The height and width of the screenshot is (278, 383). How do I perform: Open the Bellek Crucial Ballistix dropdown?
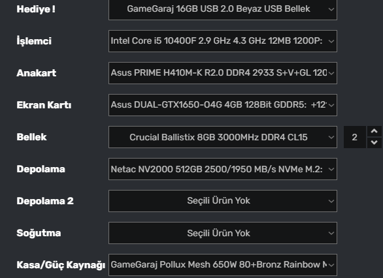pyautogui.click(x=223, y=137)
